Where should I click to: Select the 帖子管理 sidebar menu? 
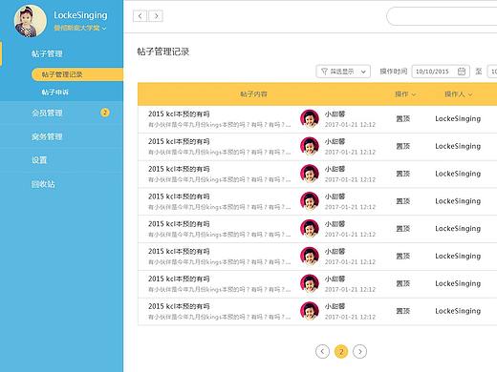tap(47, 53)
